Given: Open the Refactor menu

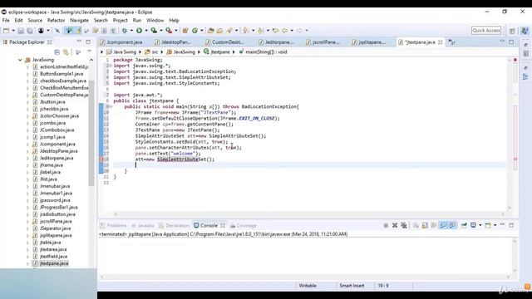Looking at the screenshot, I should [56, 20].
